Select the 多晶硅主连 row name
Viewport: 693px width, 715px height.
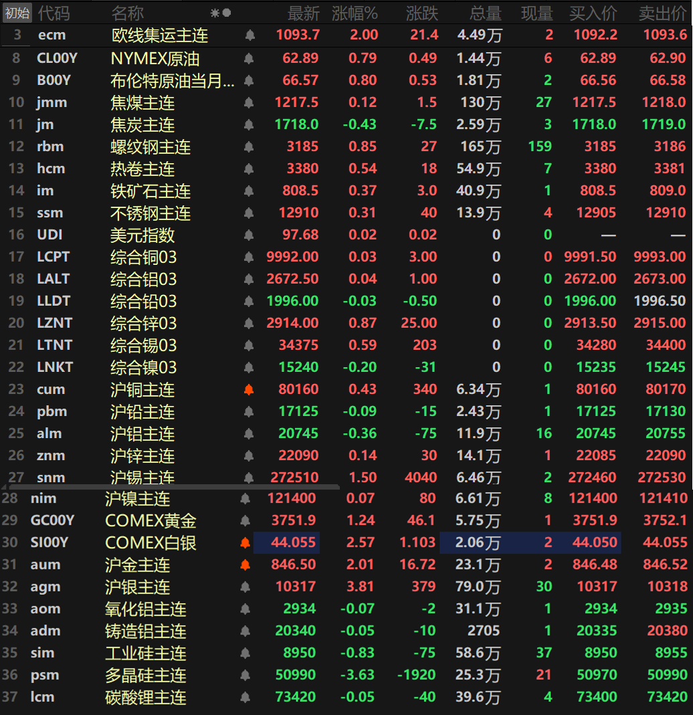[x=145, y=675]
